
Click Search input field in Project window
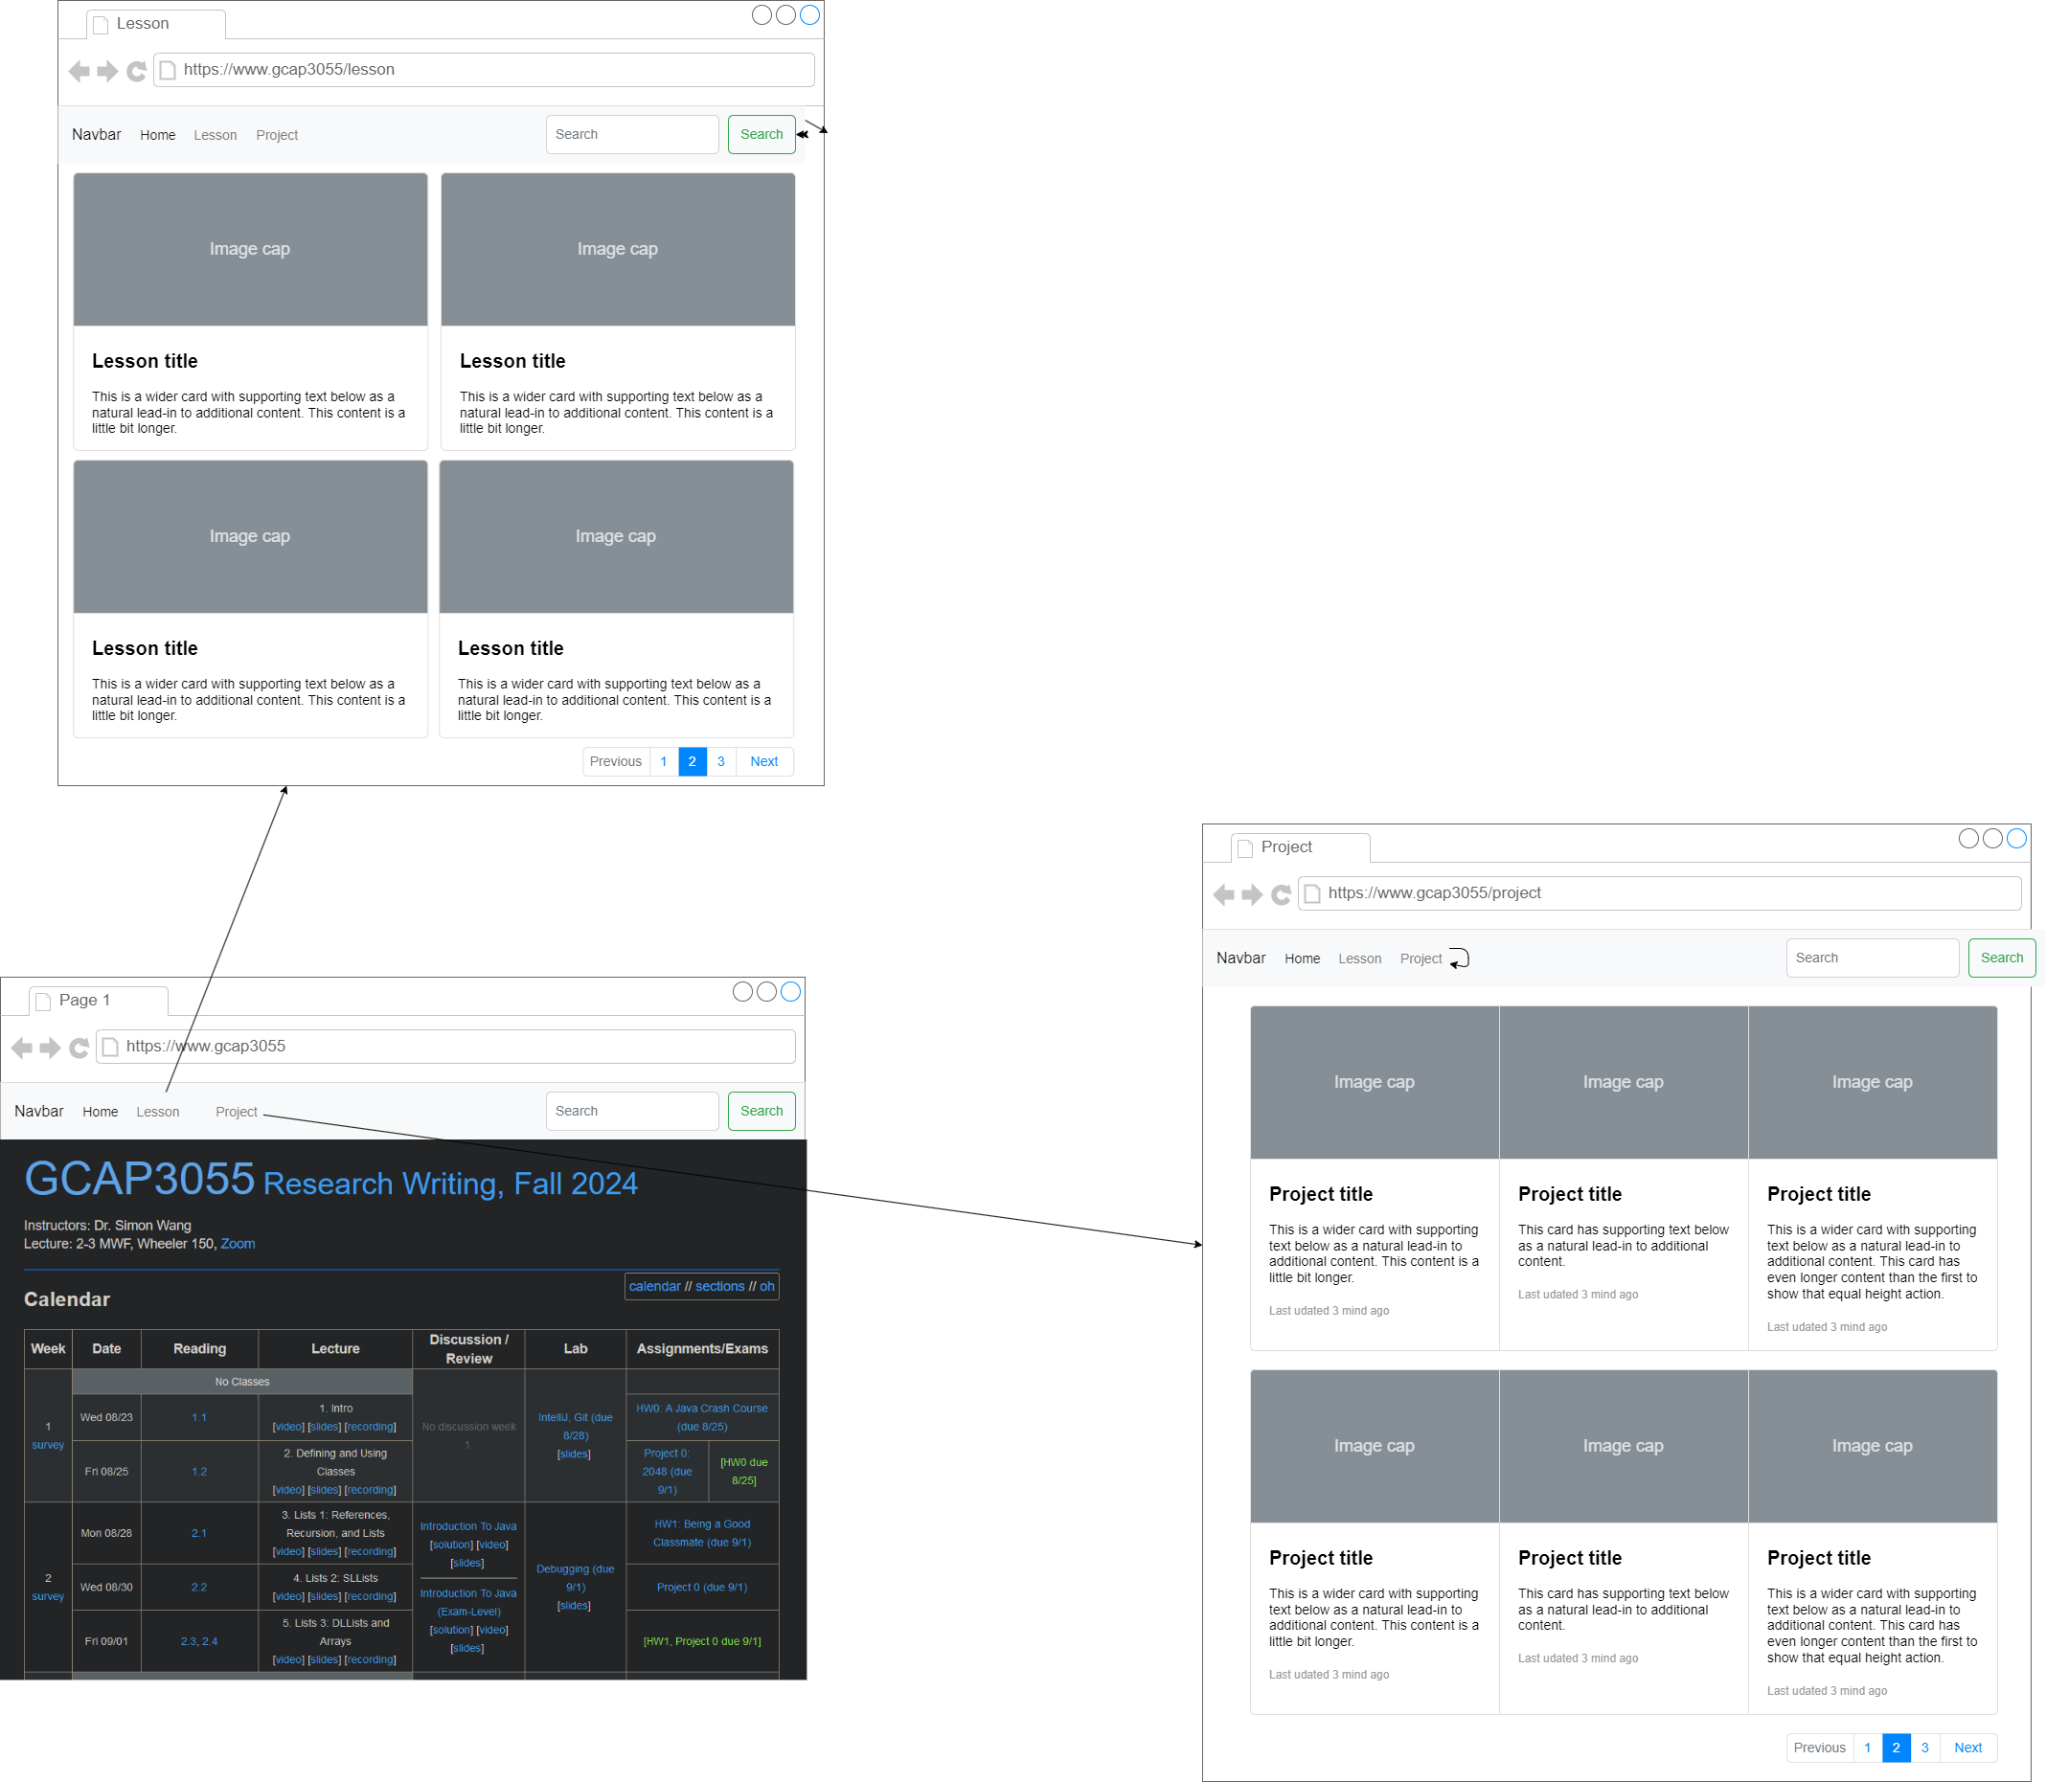click(1871, 958)
